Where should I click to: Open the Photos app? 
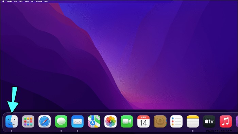(x=111, y=121)
